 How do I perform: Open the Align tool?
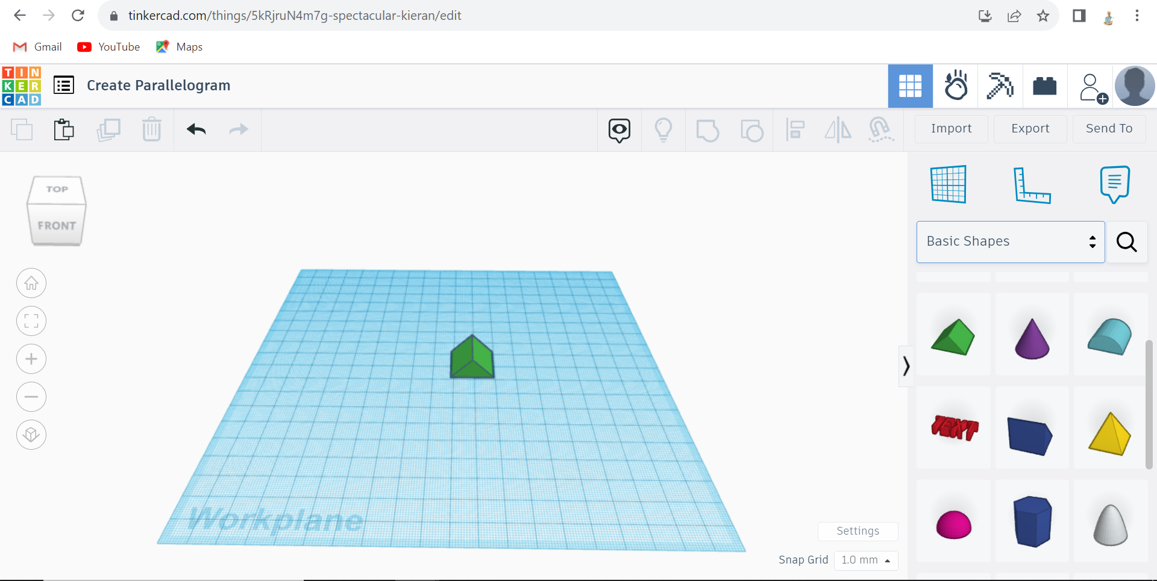pos(795,129)
